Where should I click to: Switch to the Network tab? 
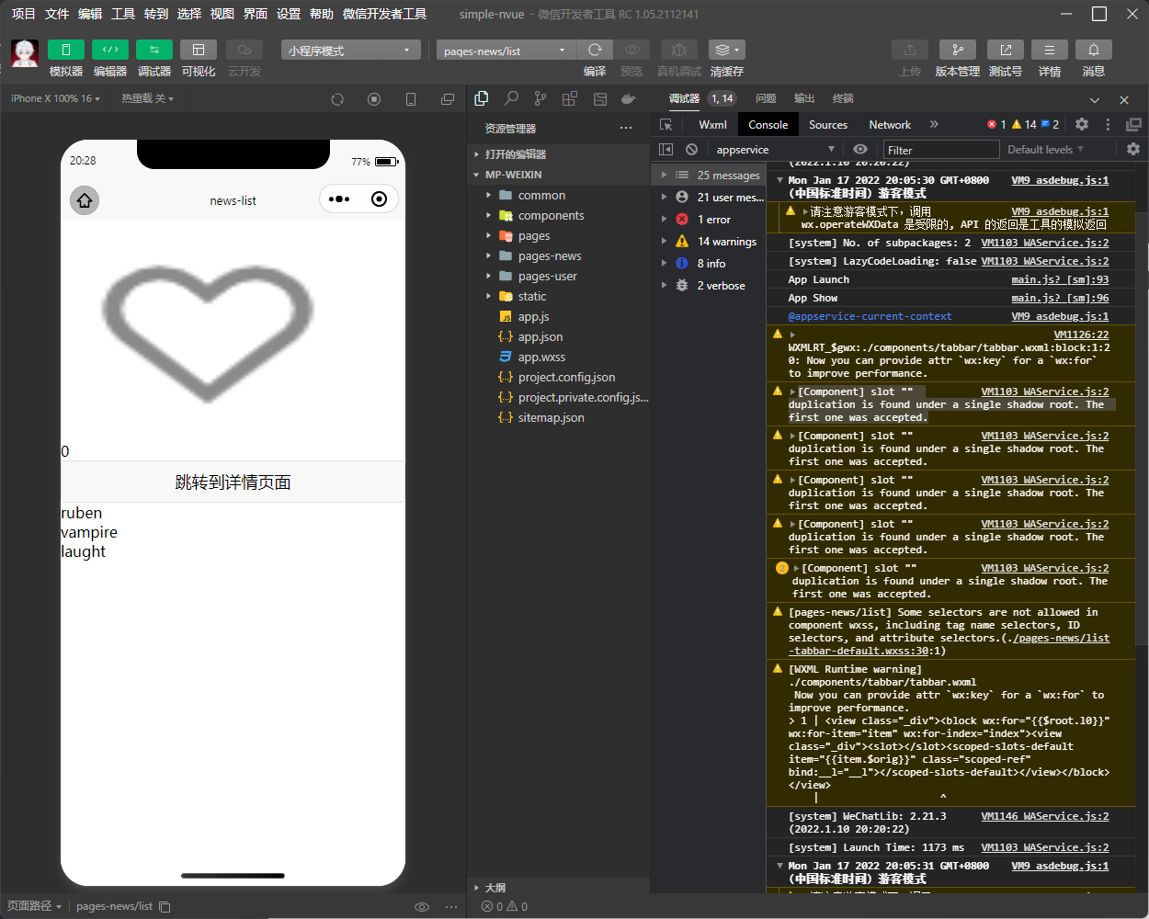[x=889, y=125]
